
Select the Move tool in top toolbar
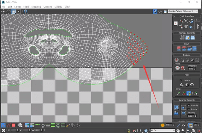(x=3, y=12)
